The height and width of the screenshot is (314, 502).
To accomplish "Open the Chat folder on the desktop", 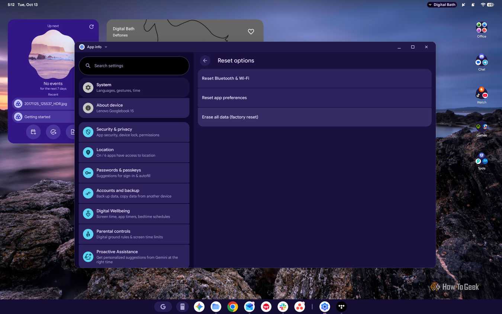I will coord(482,63).
